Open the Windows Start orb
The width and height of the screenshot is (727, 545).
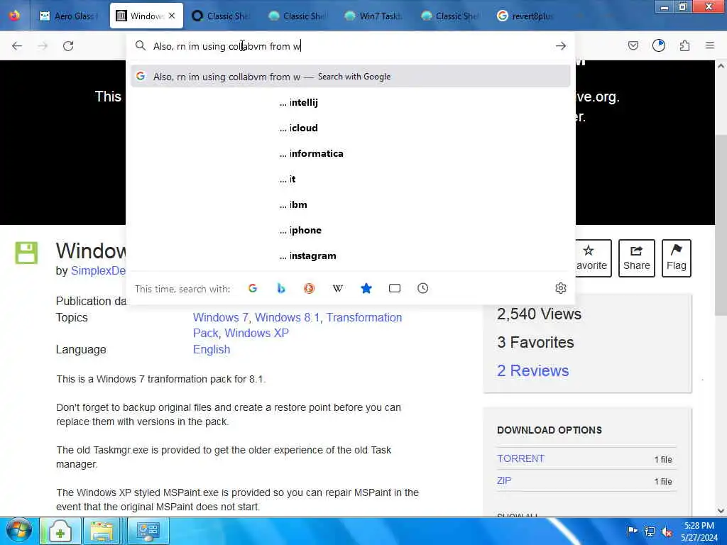(19, 531)
